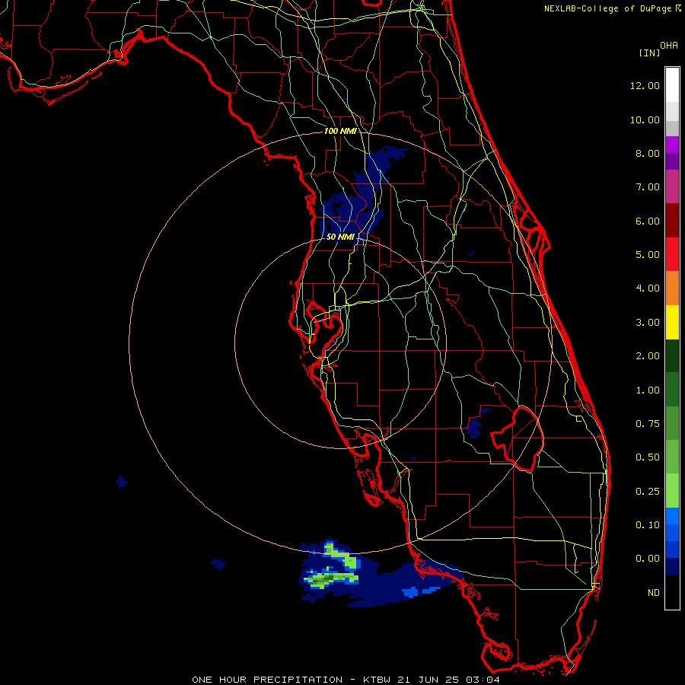Click the 12.00 legend value

point(645,85)
